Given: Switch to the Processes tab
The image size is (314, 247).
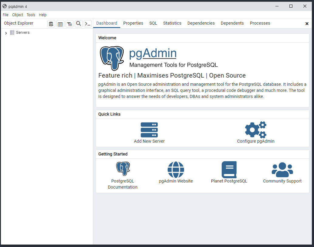Looking at the screenshot, I should [x=260, y=23].
